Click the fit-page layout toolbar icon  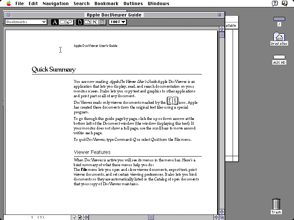(94, 22)
